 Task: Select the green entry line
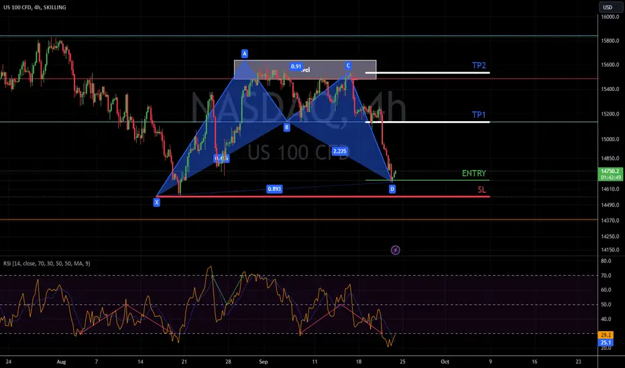[427, 180]
